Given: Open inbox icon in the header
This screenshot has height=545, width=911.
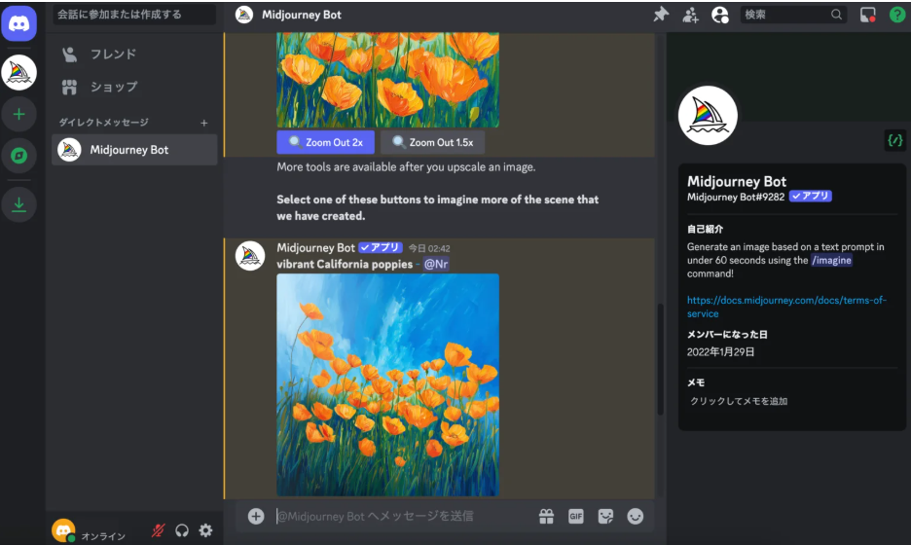Looking at the screenshot, I should 867,15.
